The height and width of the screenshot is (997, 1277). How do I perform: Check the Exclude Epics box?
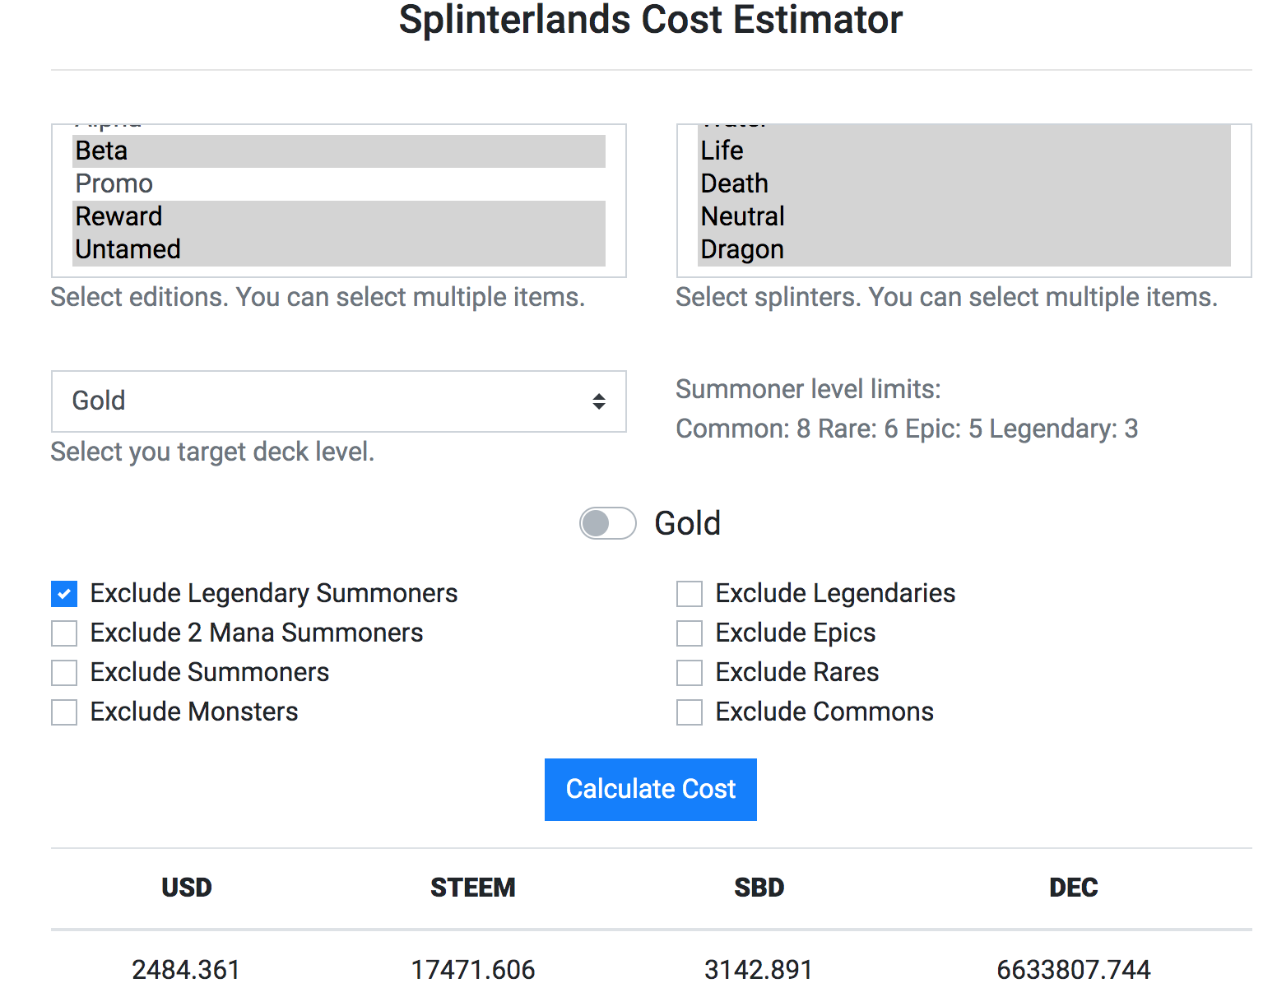690,633
